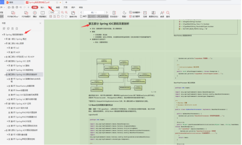Select the 开始 ribbon tab

pyautogui.click(x=35, y=7)
